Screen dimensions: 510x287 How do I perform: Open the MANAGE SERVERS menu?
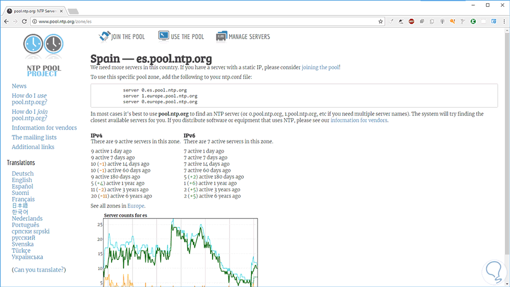pos(243,36)
